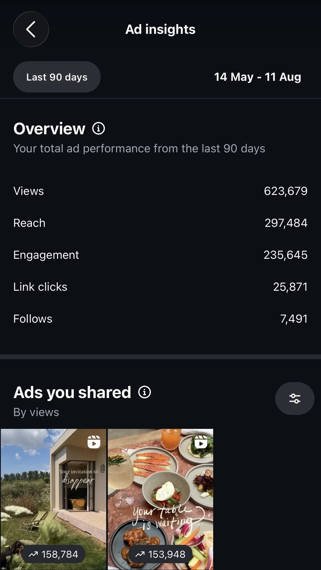Open the cabin 'invitation to disappear' ad

pyautogui.click(x=53, y=499)
